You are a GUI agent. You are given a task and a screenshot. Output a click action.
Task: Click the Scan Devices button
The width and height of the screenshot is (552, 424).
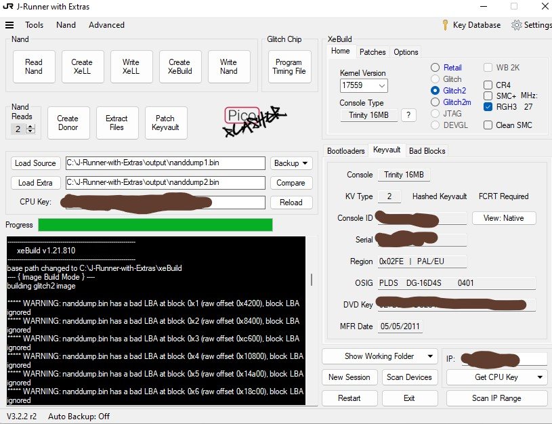409,377
